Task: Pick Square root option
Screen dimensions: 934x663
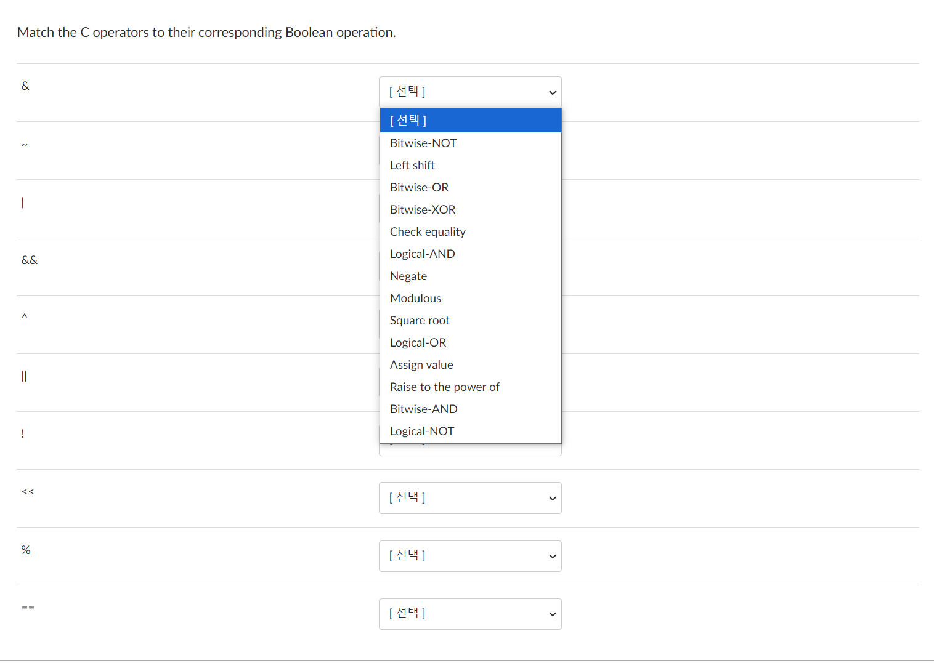Action: tap(471, 320)
